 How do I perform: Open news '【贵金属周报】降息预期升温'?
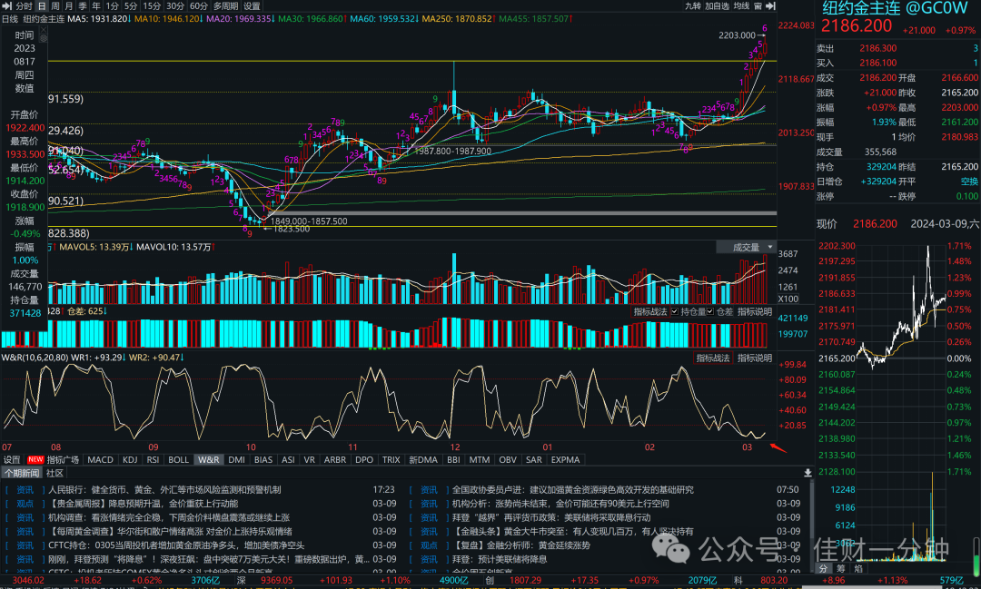coord(144,504)
